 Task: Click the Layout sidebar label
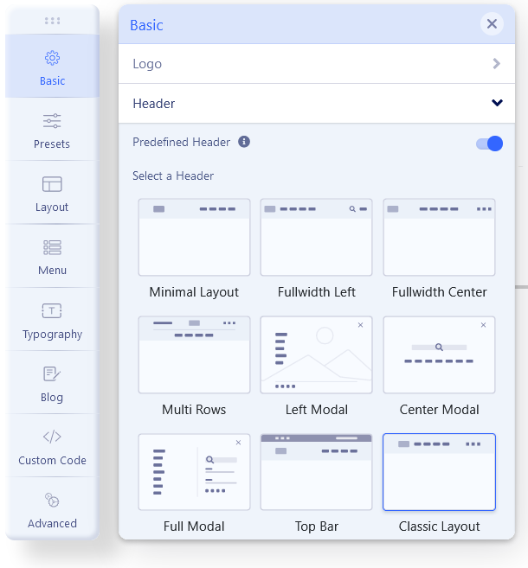coord(52,207)
